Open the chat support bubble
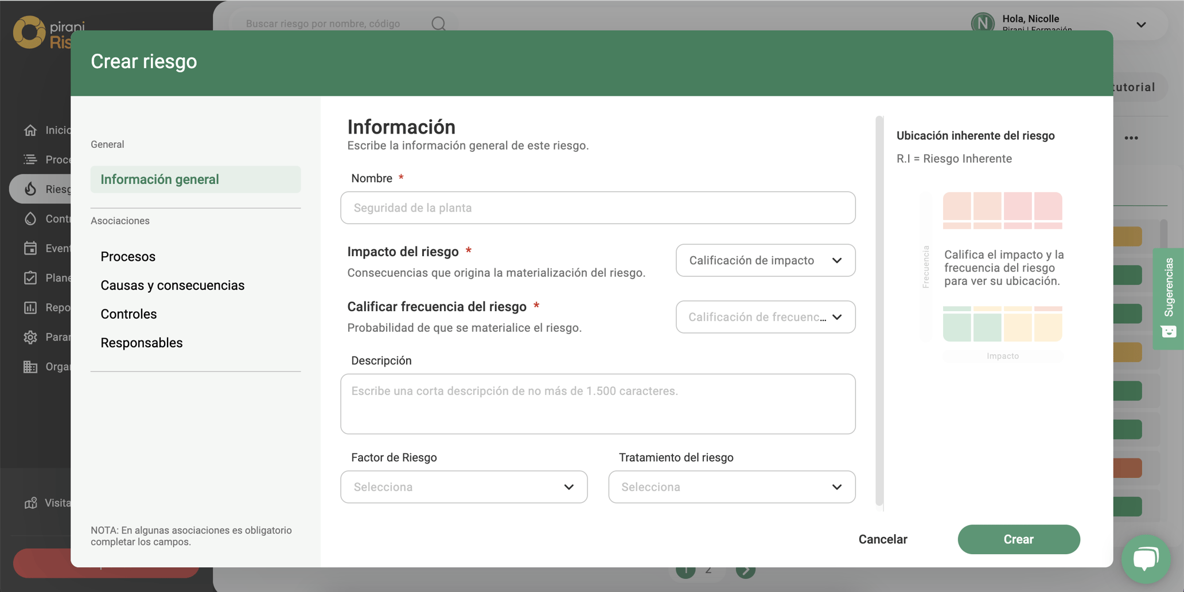The height and width of the screenshot is (592, 1184). (1146, 559)
